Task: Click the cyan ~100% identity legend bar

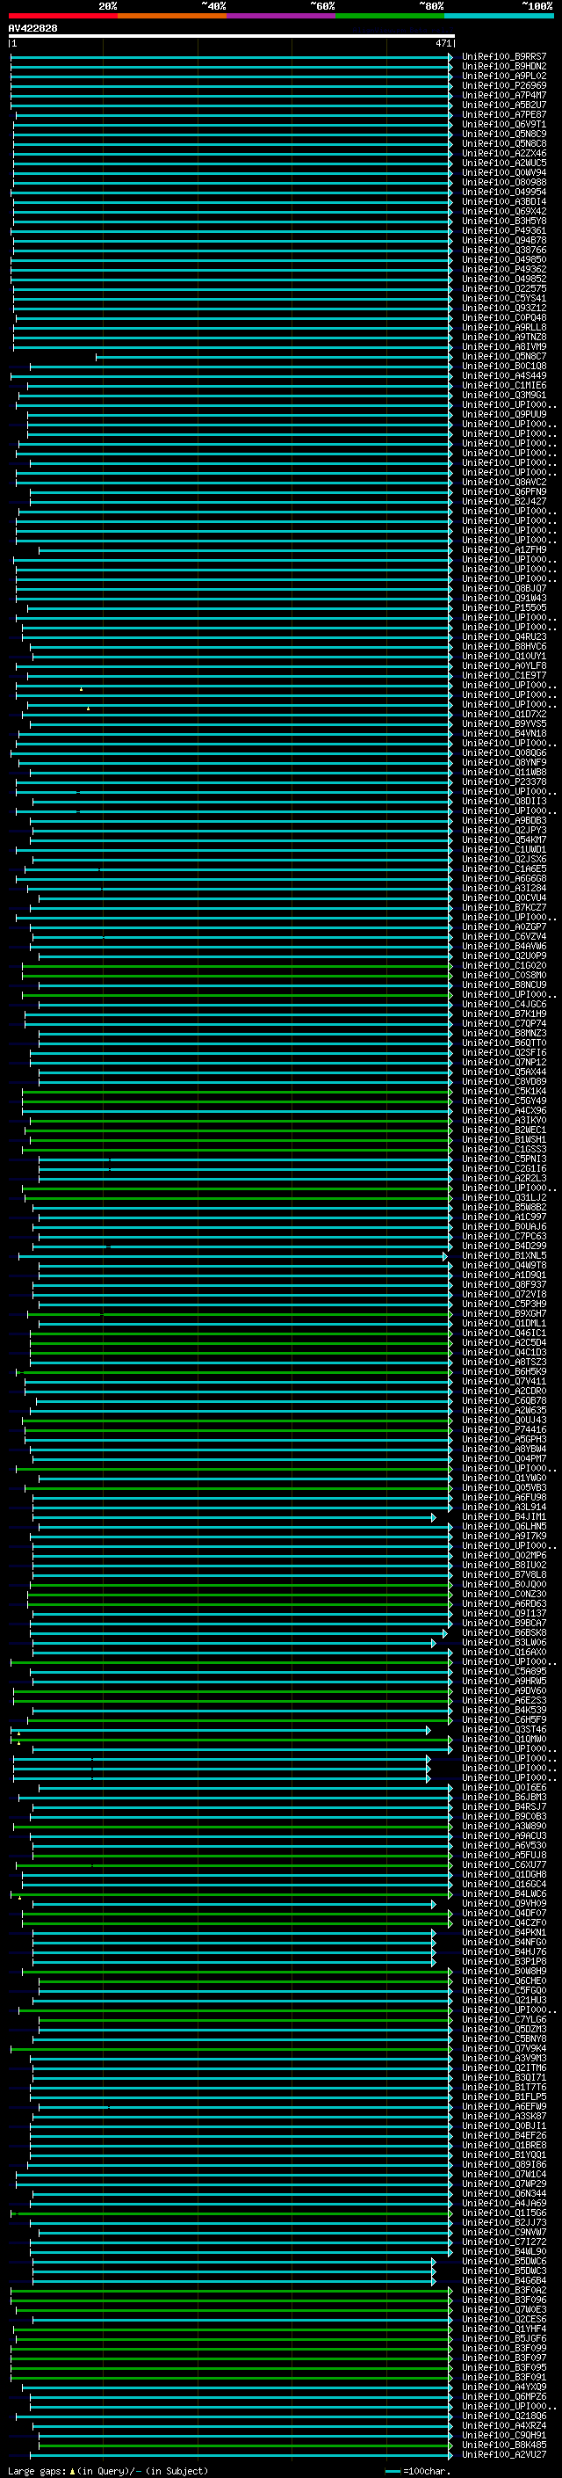Action: [x=499, y=16]
